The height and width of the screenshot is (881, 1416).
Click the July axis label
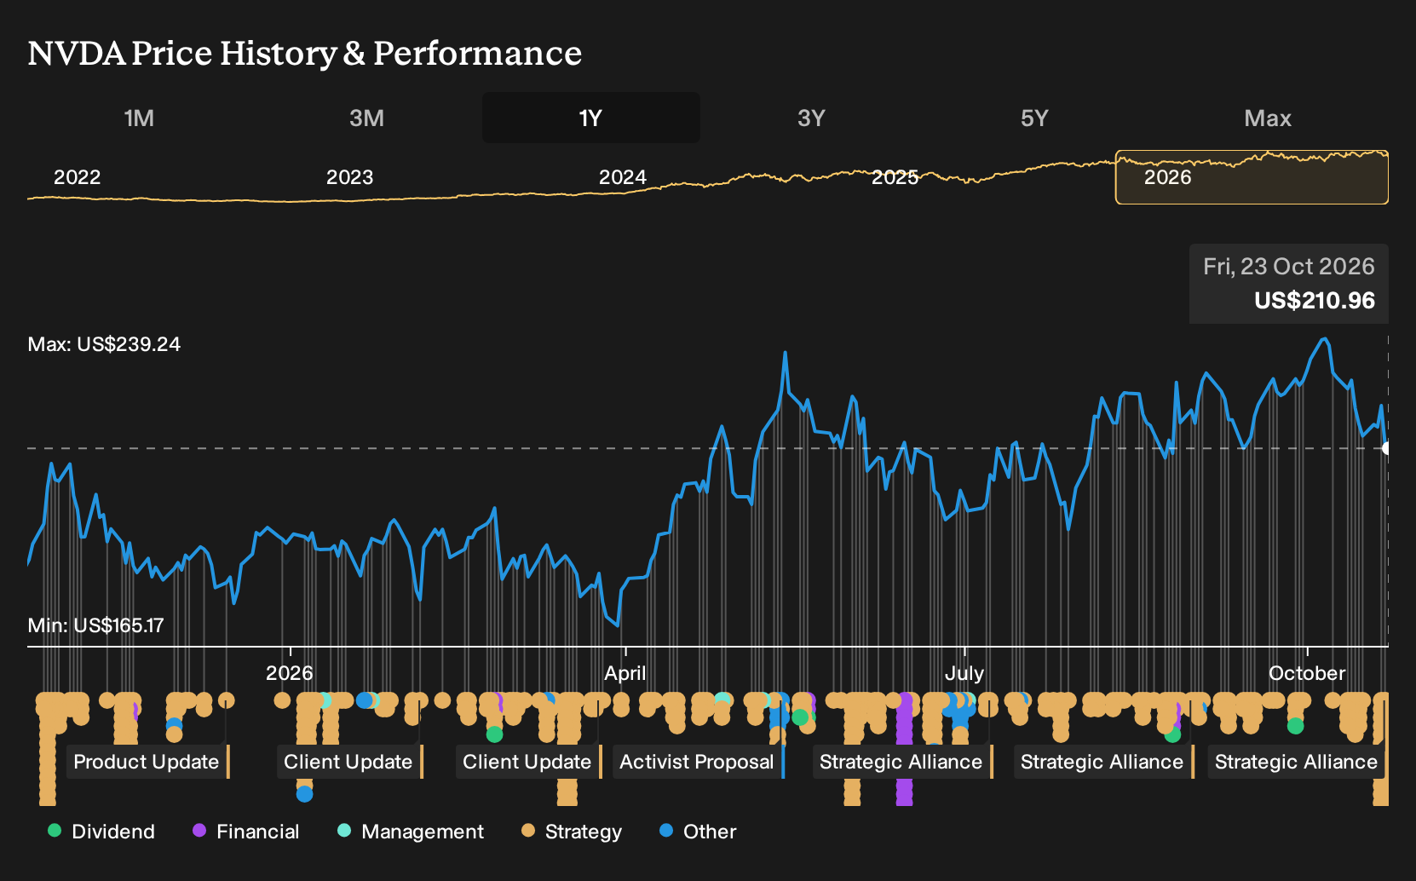coord(964,673)
